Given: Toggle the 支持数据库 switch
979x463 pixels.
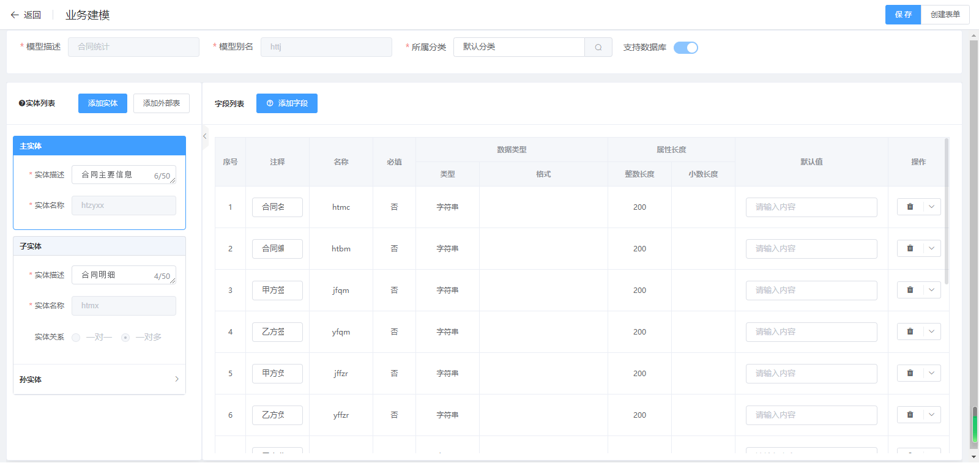Looking at the screenshot, I should (x=685, y=48).
